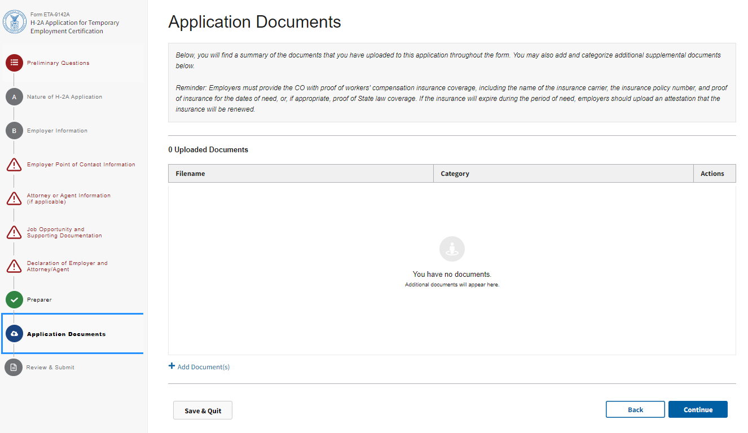This screenshot has height=433, width=748.
Task: Click warning icon beside Attorney or Agent Information
Action: click(x=14, y=198)
